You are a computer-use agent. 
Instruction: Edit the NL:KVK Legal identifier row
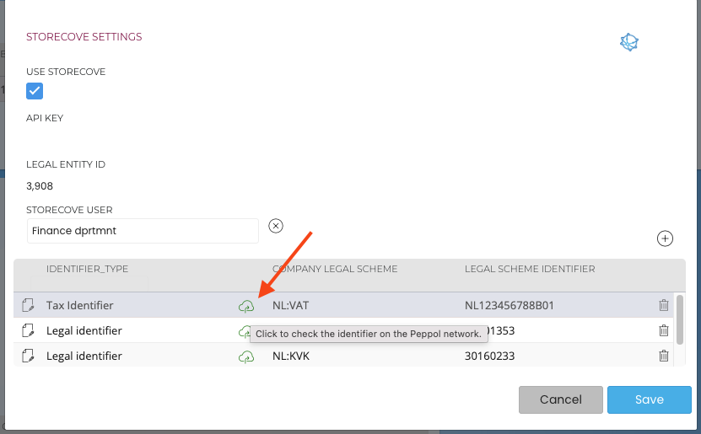click(x=28, y=356)
